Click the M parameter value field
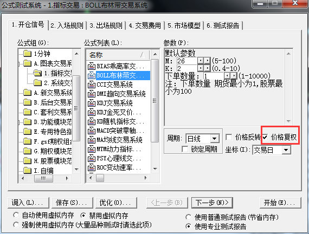The height and width of the screenshot is (234, 309). click(x=187, y=61)
